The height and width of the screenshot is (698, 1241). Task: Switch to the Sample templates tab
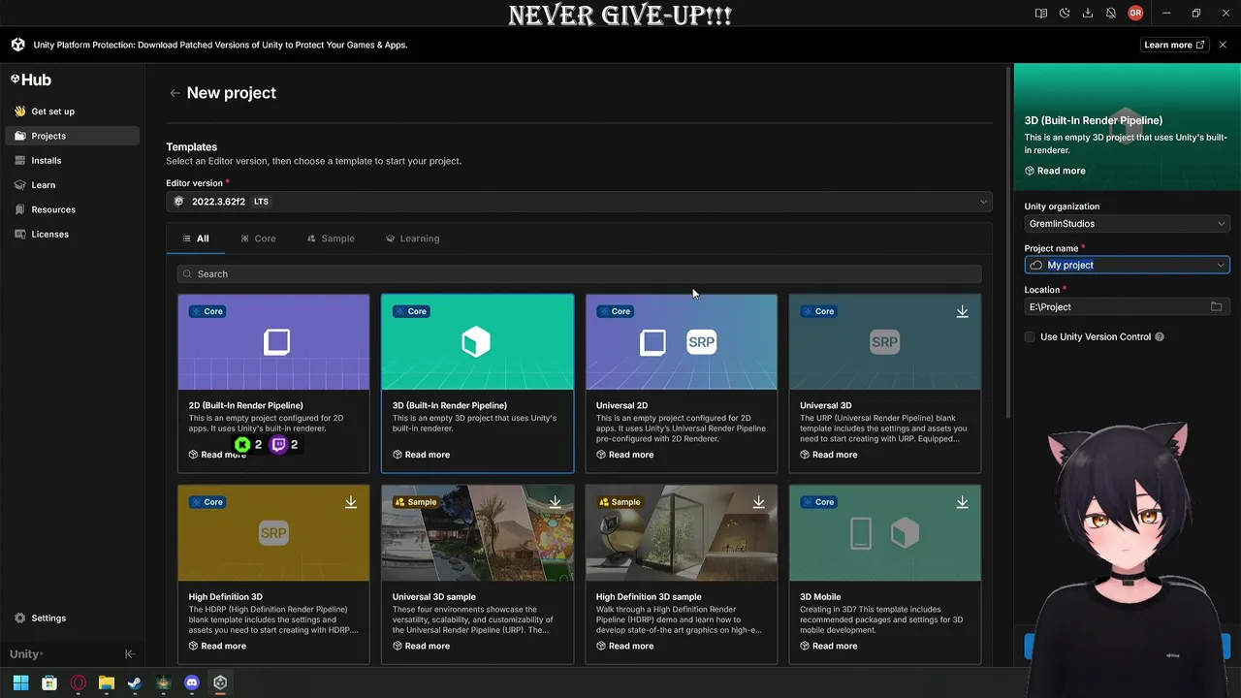pos(331,238)
